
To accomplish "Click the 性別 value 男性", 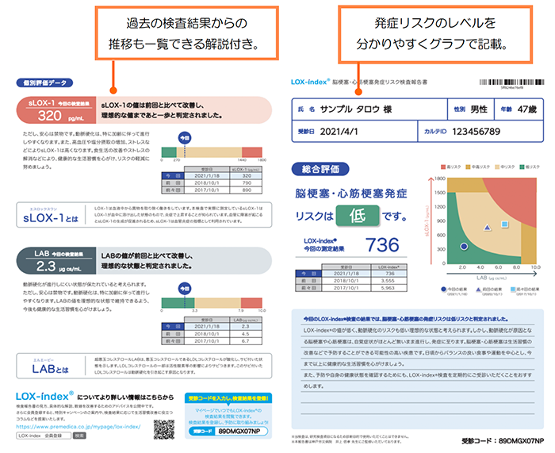I will click(x=479, y=109).
